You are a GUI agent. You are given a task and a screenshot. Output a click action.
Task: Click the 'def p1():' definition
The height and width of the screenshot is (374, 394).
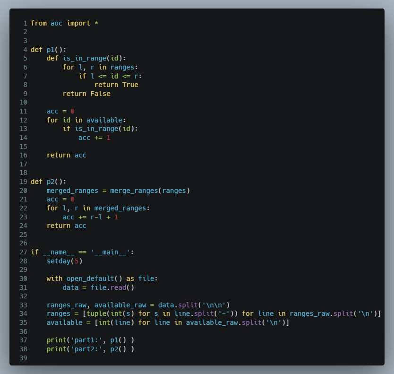pos(48,50)
